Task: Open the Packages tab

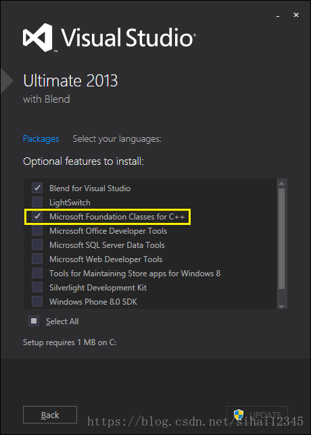Action: (x=41, y=138)
